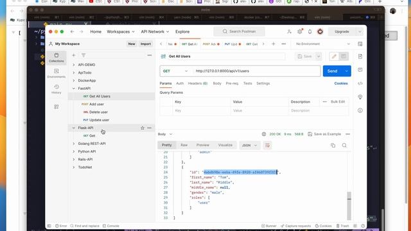
Task: Open Find and replace in status bar
Action: click(85, 226)
